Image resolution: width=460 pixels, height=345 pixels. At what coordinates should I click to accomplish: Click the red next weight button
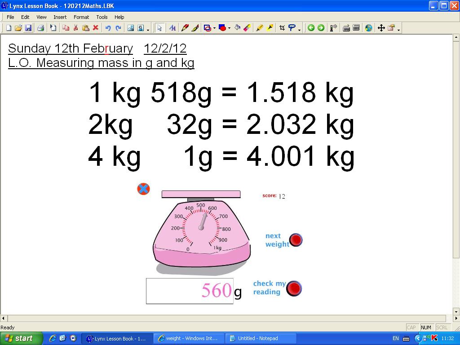[296, 240]
